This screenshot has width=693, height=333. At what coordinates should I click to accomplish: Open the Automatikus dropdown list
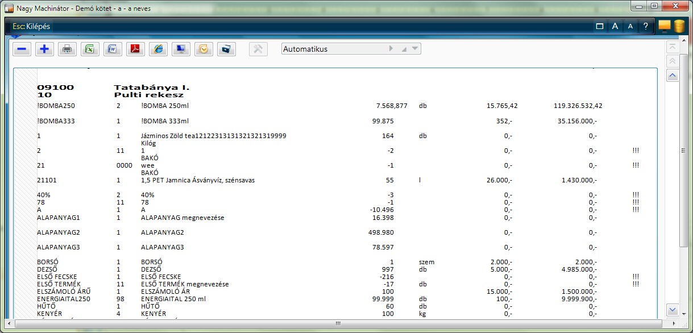pos(416,49)
